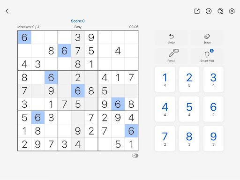The height and width of the screenshot is (180, 240).
Task: Select the empty center cell of the grid's middle row left of 6
Action: [65, 91]
